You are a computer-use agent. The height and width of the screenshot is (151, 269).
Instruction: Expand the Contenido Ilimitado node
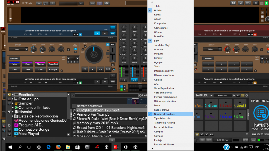(x=13, y=108)
